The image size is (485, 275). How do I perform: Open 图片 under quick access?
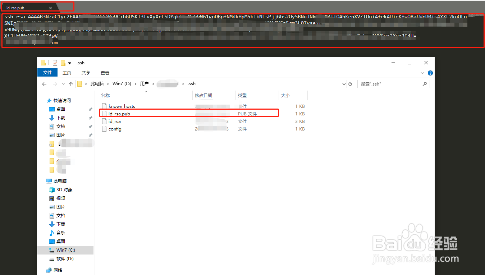[x=61, y=135]
